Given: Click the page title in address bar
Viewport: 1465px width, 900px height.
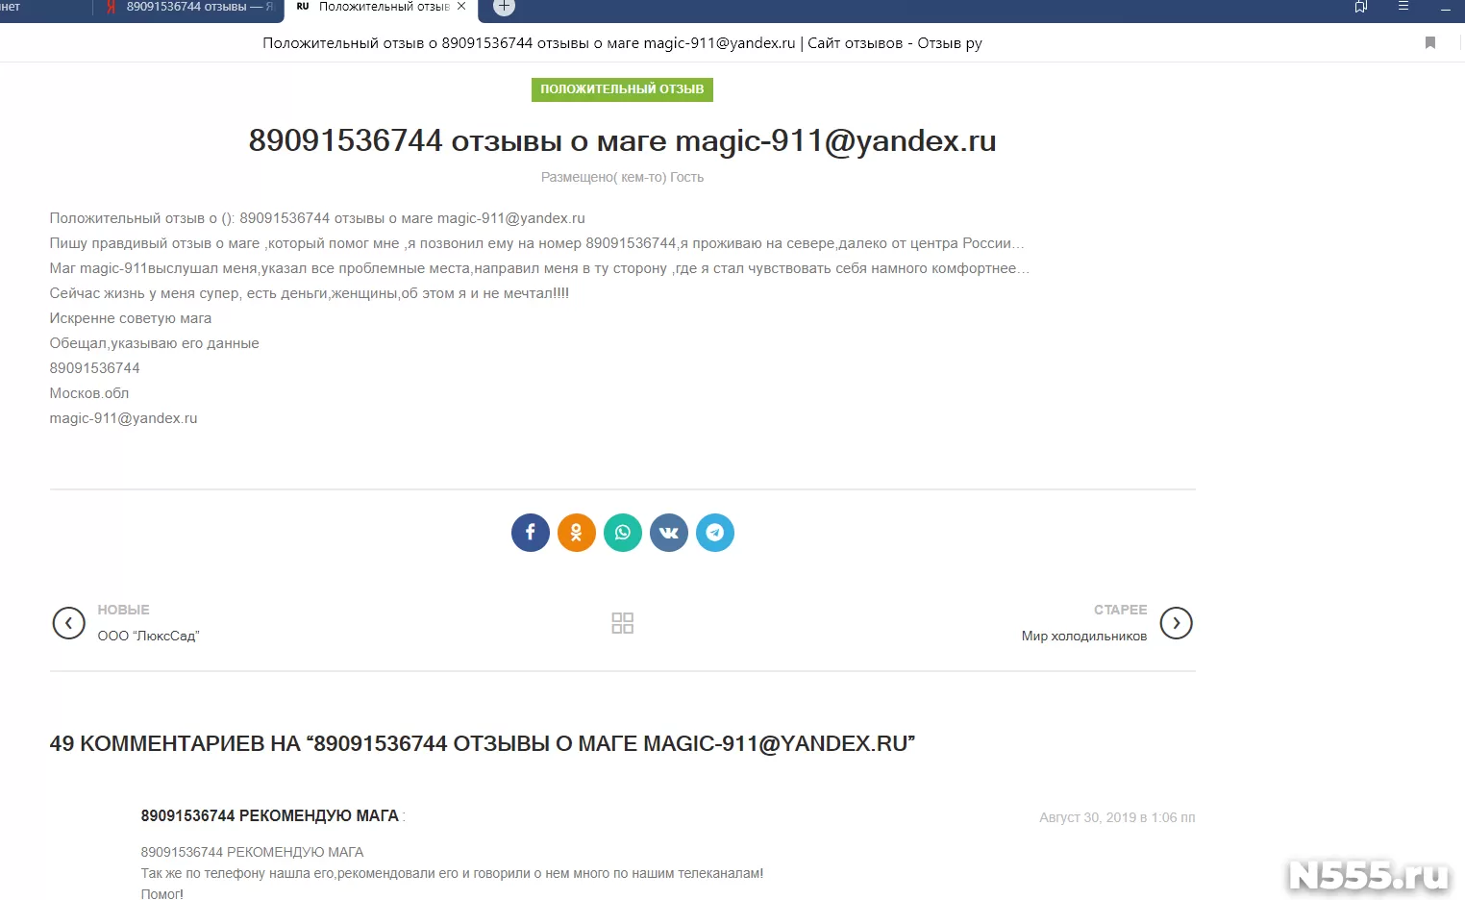Looking at the screenshot, I should [x=622, y=43].
